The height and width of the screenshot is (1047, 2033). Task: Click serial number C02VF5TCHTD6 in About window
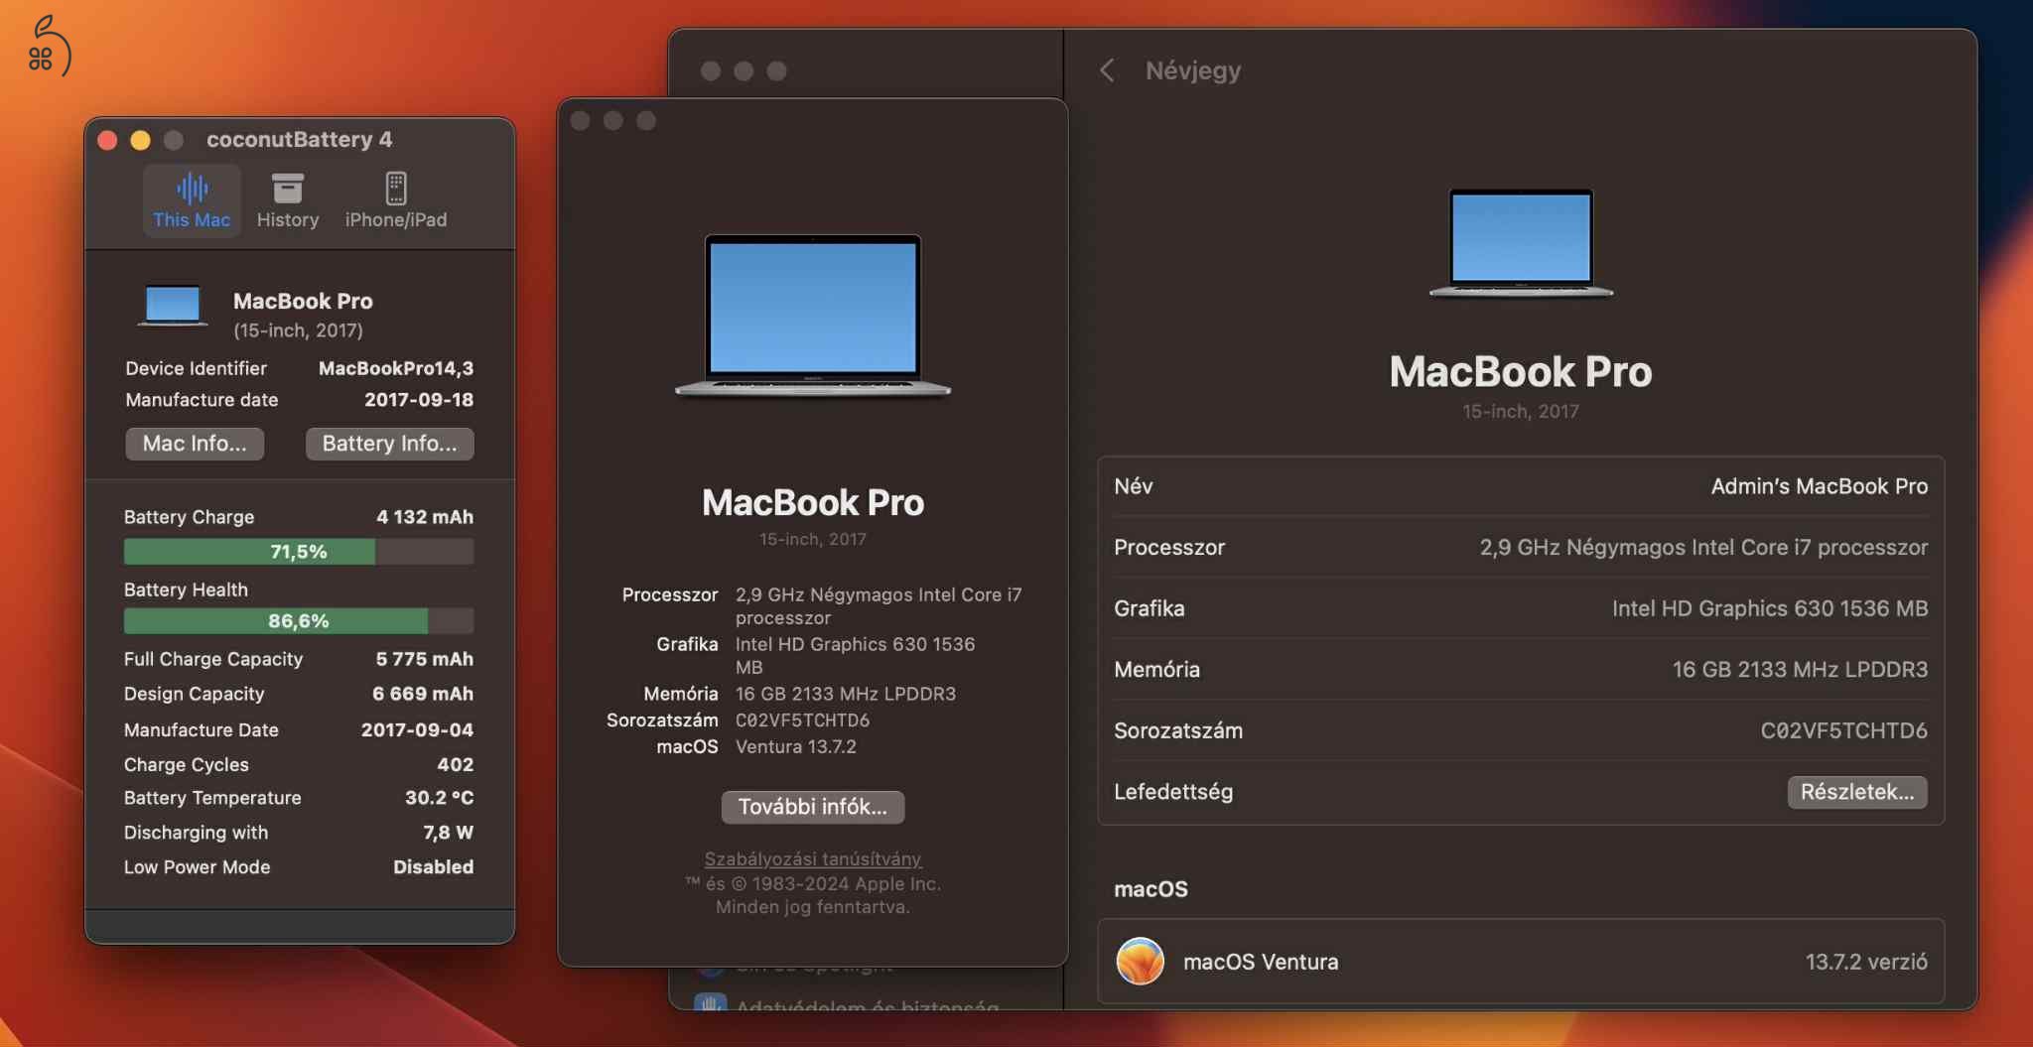click(802, 720)
